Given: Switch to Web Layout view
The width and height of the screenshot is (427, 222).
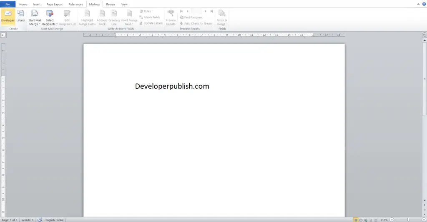Looking at the screenshot, I should [x=366, y=220].
